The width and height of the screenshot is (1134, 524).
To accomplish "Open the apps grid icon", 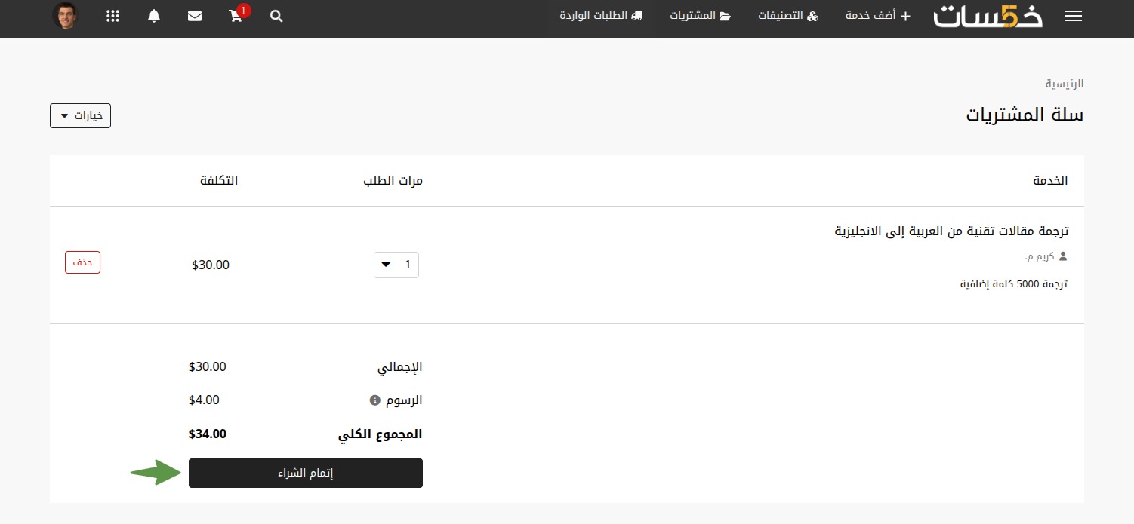I will (x=112, y=16).
